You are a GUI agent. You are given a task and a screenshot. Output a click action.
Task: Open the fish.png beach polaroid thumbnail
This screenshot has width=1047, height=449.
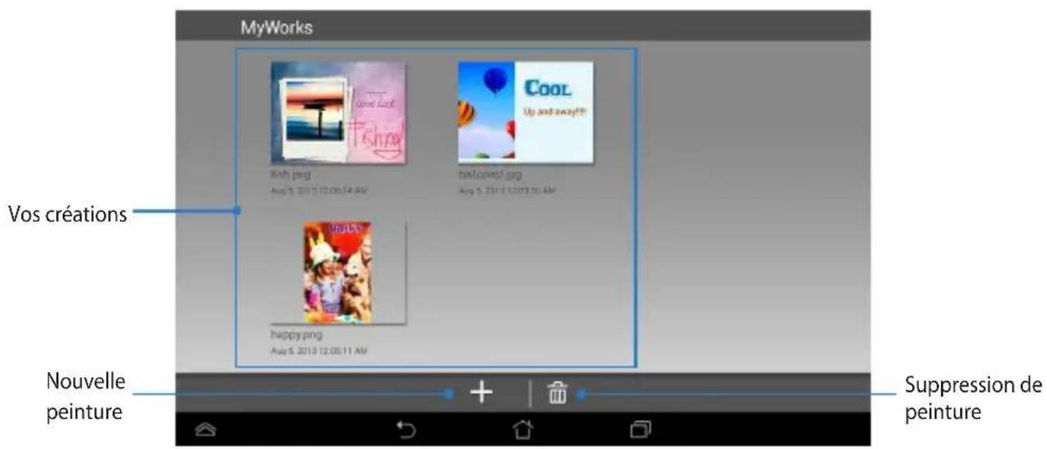338,113
